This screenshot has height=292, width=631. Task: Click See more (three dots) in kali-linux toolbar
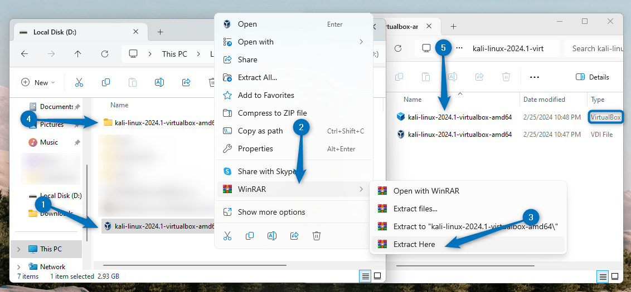[535, 77]
